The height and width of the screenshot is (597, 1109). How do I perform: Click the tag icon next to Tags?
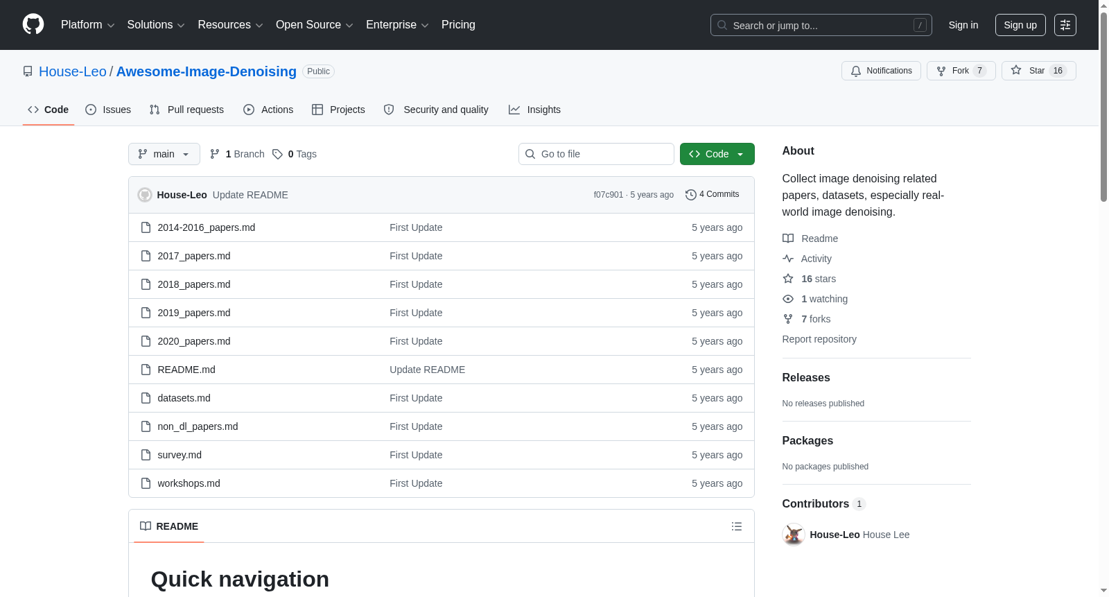point(277,154)
